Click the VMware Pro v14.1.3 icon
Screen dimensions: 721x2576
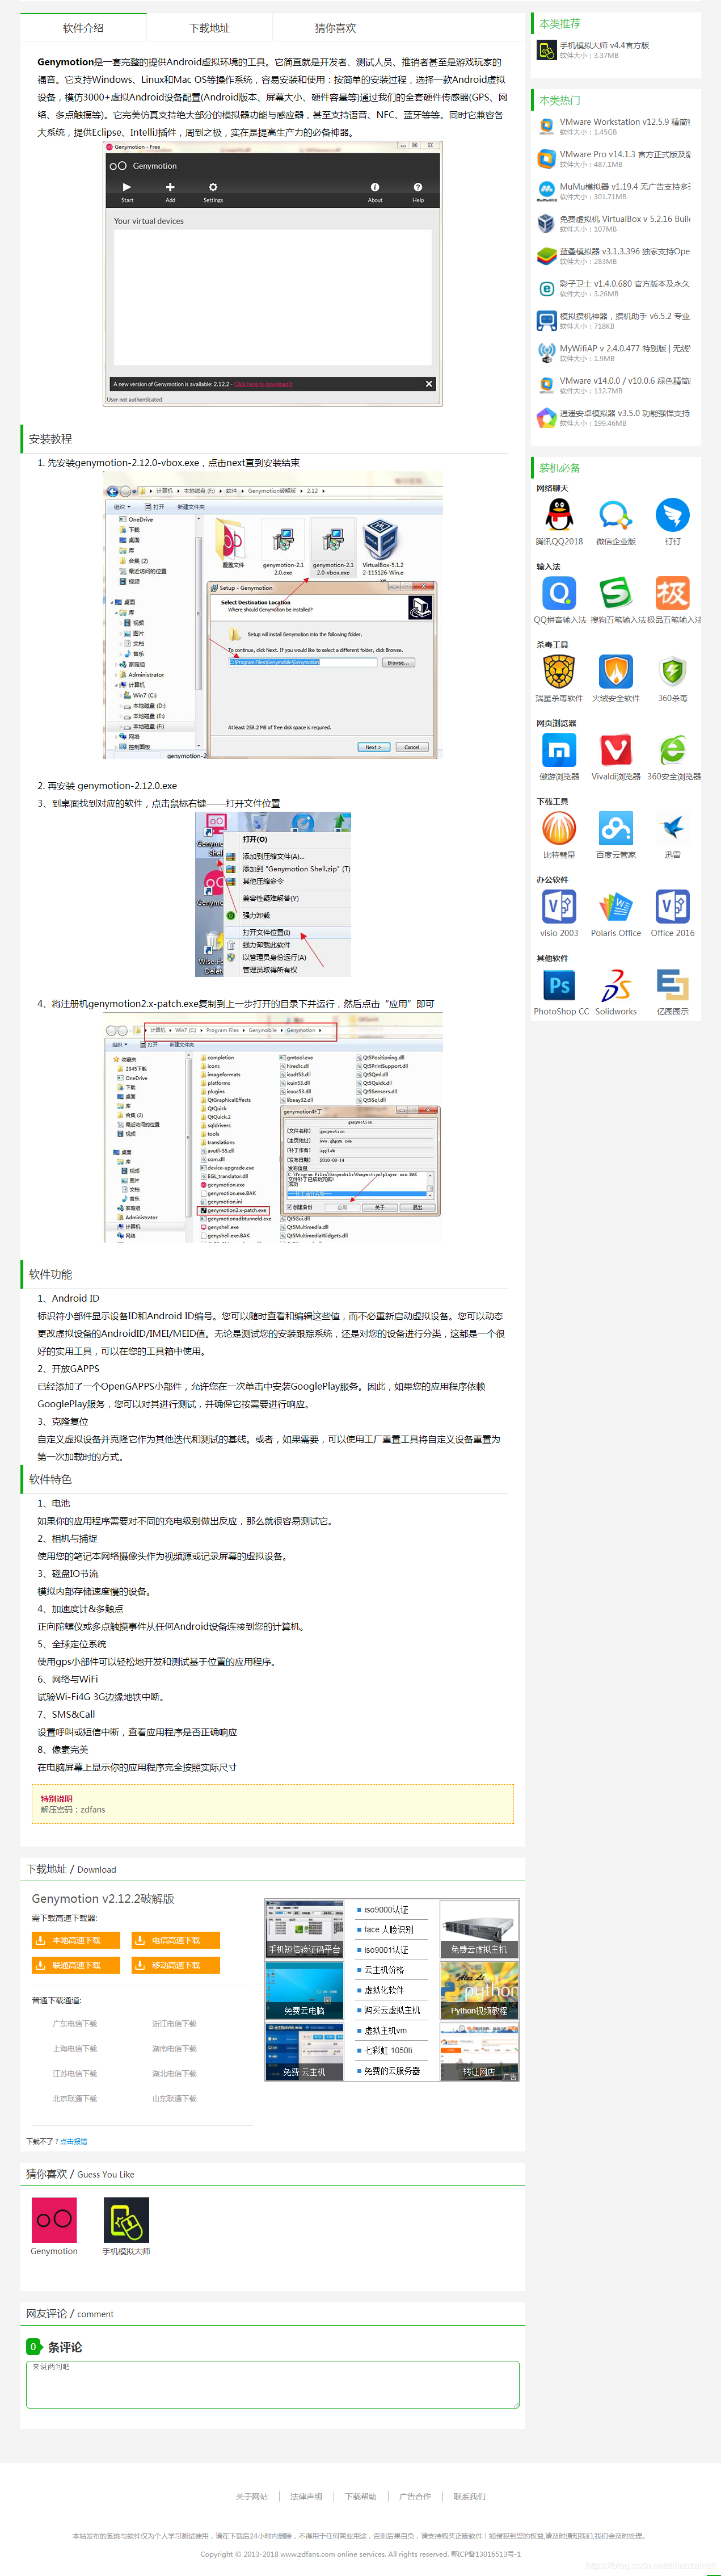[546, 158]
